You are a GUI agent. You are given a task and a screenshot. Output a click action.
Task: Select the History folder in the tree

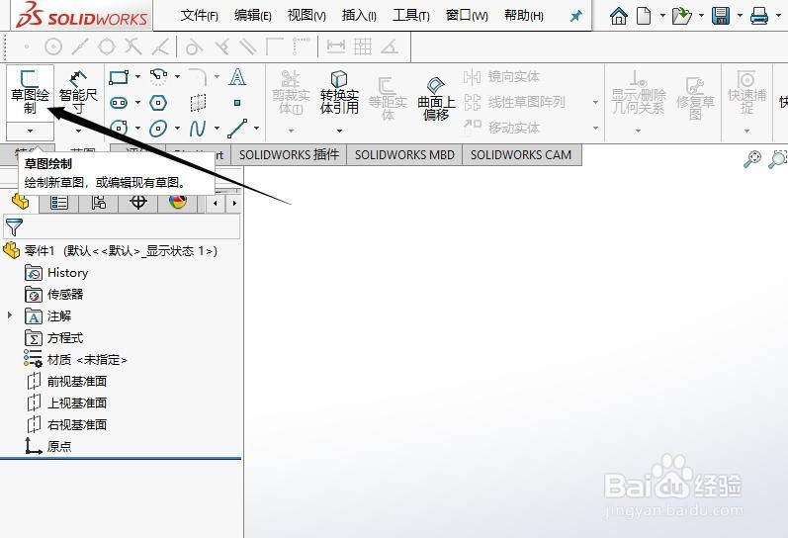[56, 273]
